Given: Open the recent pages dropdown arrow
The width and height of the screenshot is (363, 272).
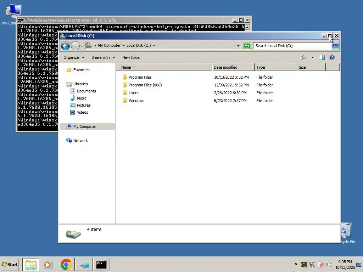Looking at the screenshot, I should coord(82,46).
